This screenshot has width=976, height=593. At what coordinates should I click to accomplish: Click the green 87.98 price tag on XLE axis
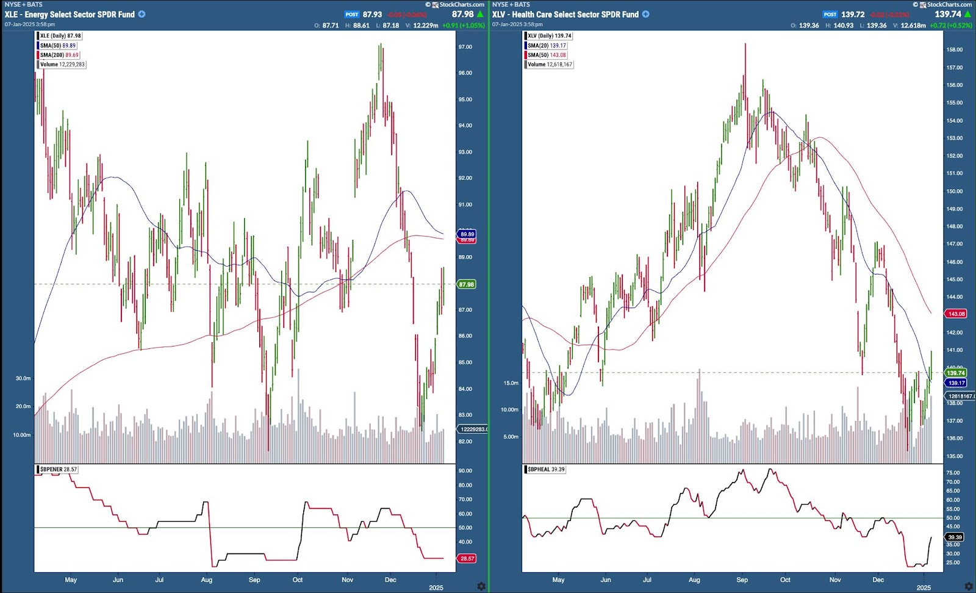pyautogui.click(x=467, y=284)
